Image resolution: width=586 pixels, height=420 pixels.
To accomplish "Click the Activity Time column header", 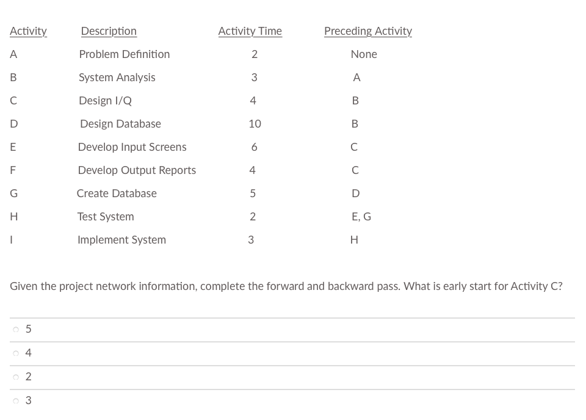I will 250,31.
